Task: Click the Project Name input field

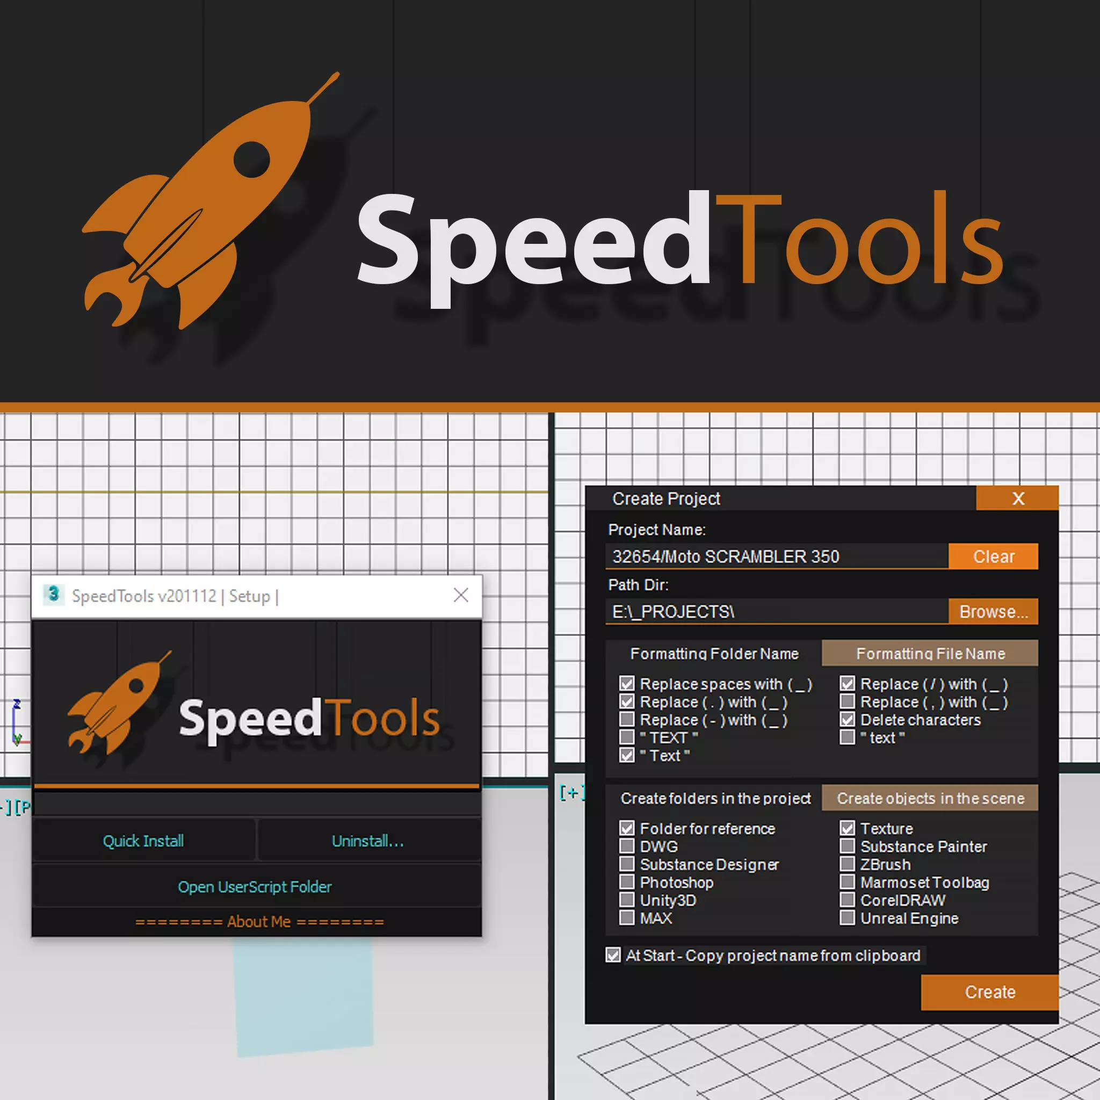Action: pos(777,556)
